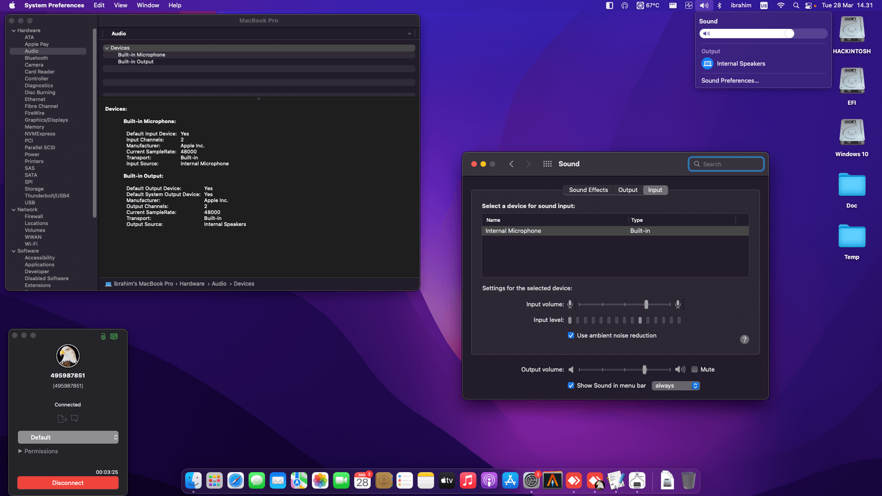Open Calendar showing 28 in dock
Screen dimensions: 882x496
(x=362, y=481)
